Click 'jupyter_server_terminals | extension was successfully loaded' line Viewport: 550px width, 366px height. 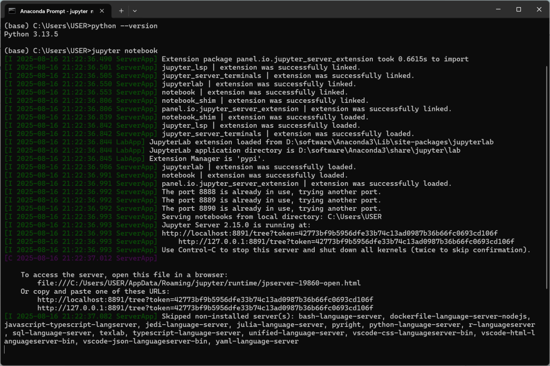pos(288,134)
